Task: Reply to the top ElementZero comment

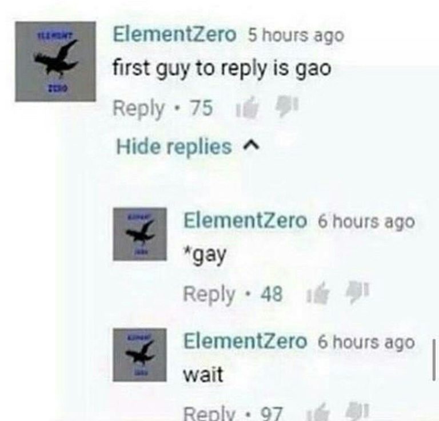Action: click(138, 109)
